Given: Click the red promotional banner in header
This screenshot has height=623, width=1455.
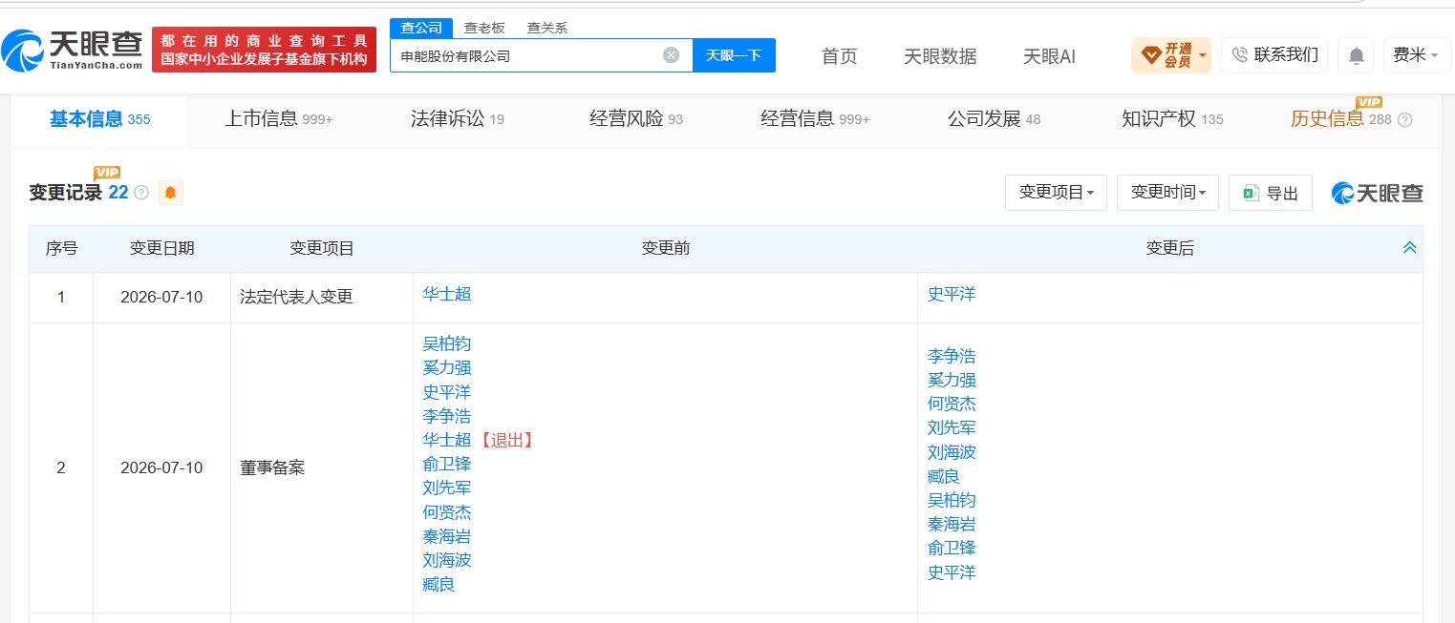Looking at the screenshot, I should point(264,50).
